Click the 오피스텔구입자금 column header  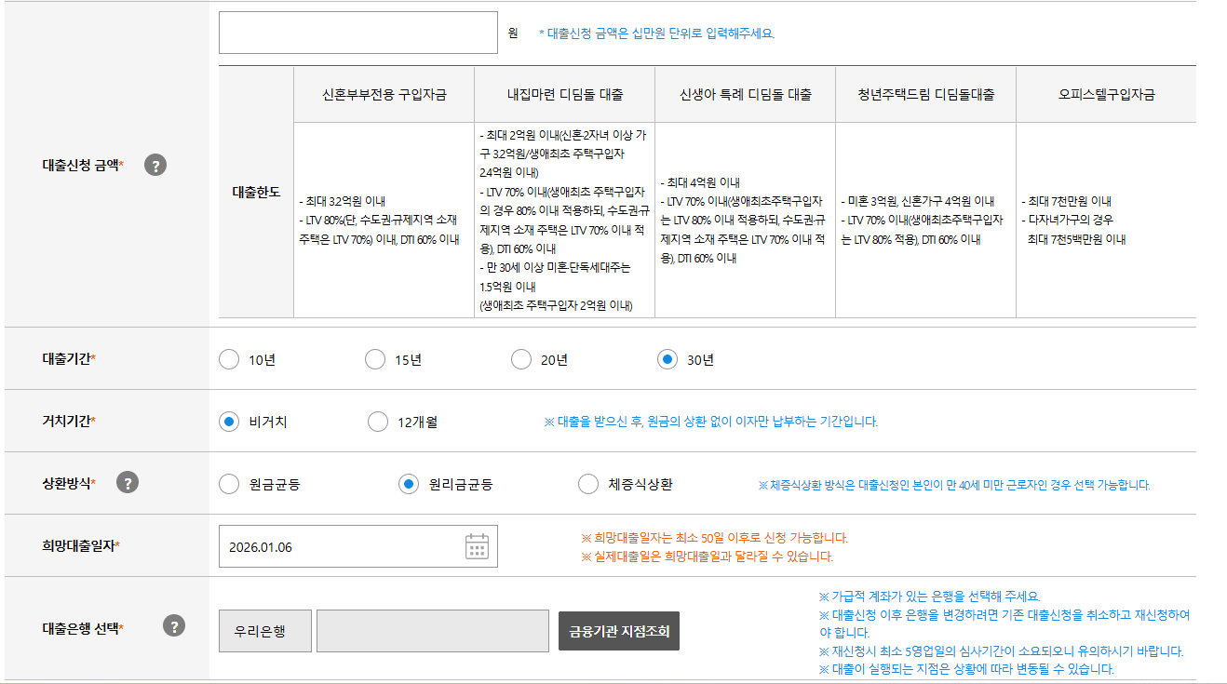[x=1105, y=93]
